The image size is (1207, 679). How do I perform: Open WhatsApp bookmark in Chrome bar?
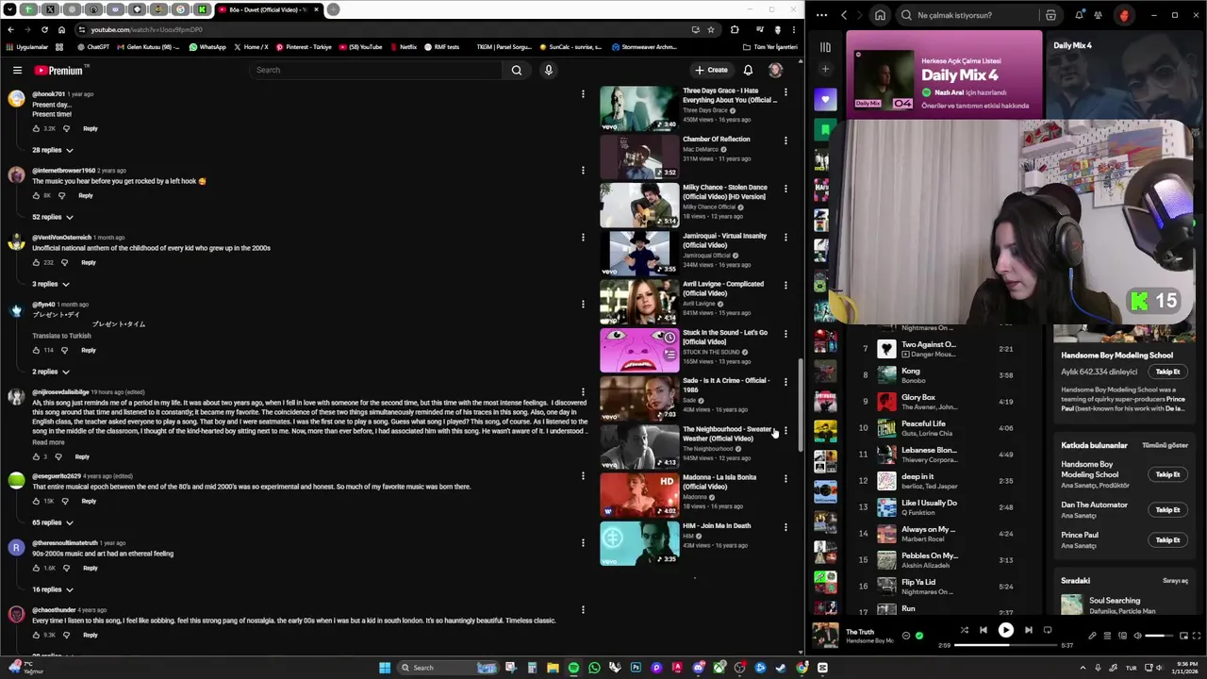[x=207, y=47]
